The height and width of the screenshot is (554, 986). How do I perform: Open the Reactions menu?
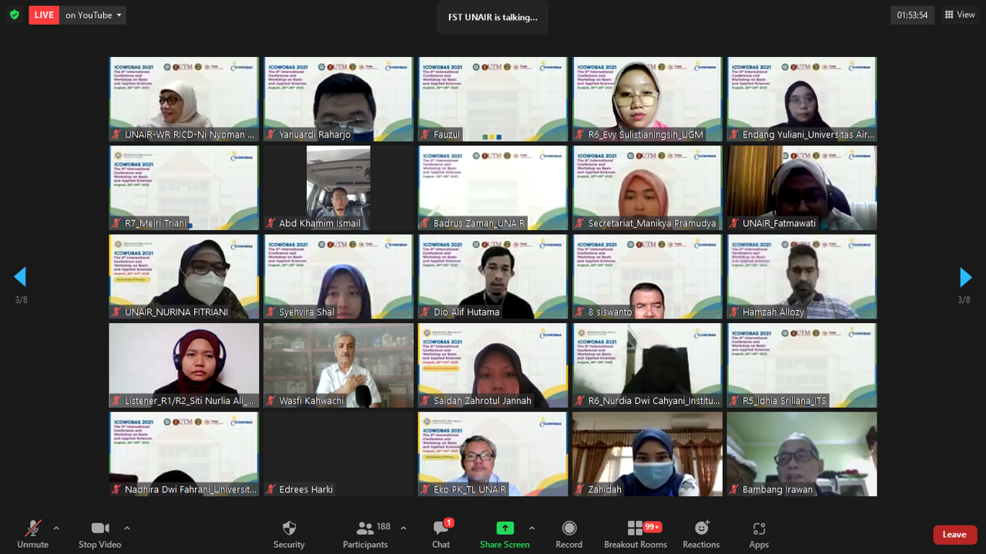pos(701,534)
